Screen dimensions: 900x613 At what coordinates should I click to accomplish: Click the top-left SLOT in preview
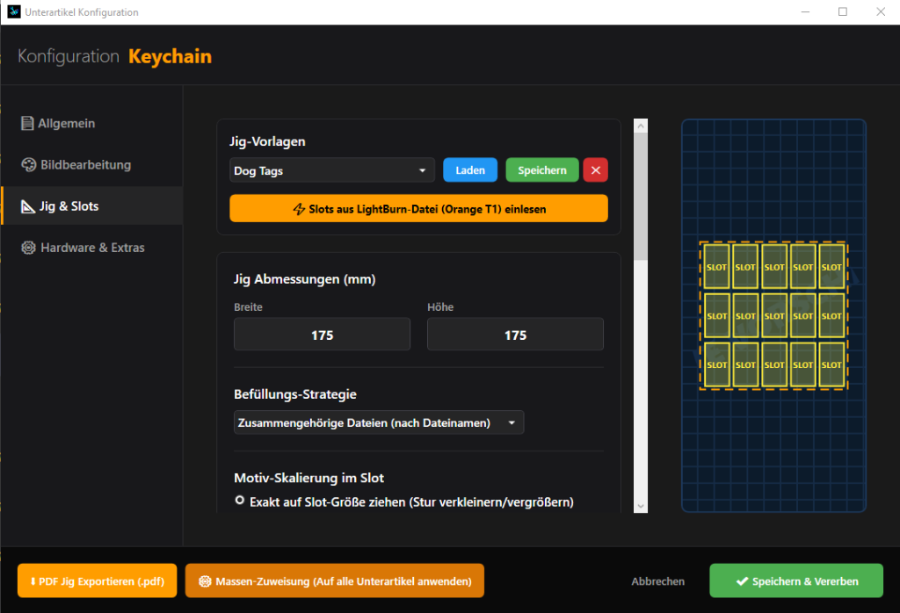(716, 267)
